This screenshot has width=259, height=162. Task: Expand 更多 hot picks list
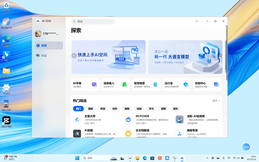point(216,101)
